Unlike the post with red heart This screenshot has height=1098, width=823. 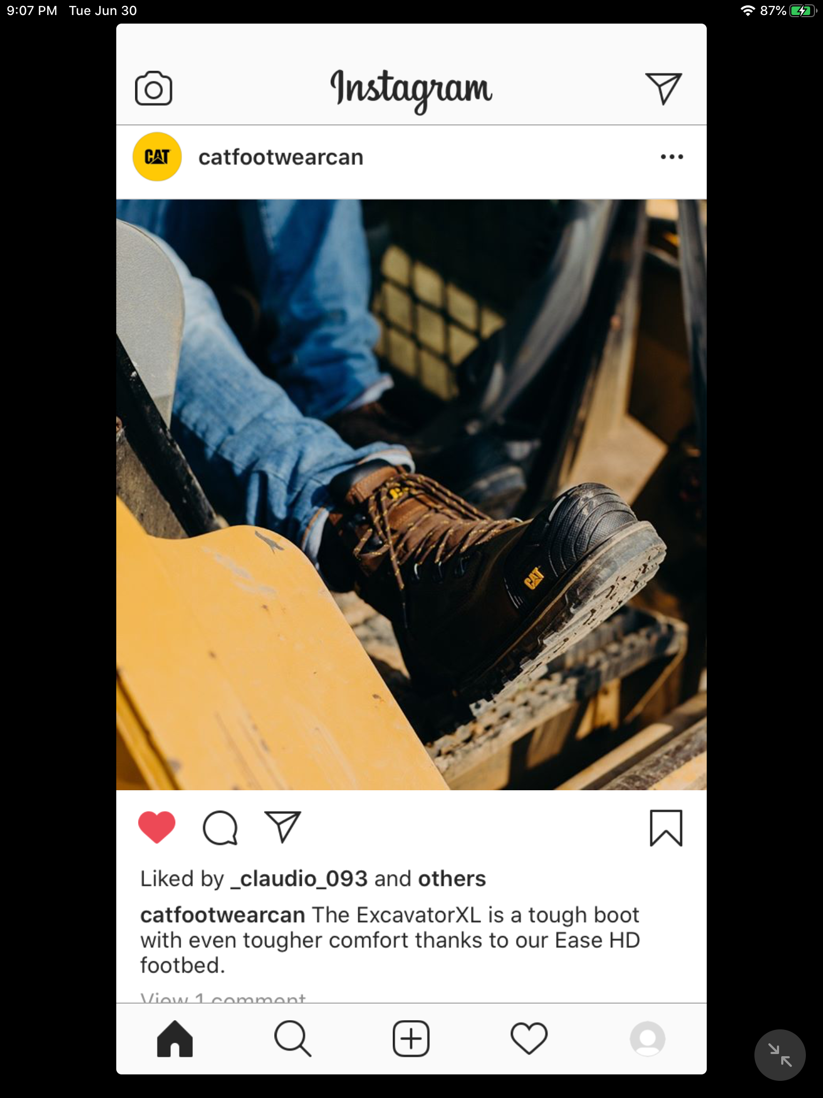157,827
